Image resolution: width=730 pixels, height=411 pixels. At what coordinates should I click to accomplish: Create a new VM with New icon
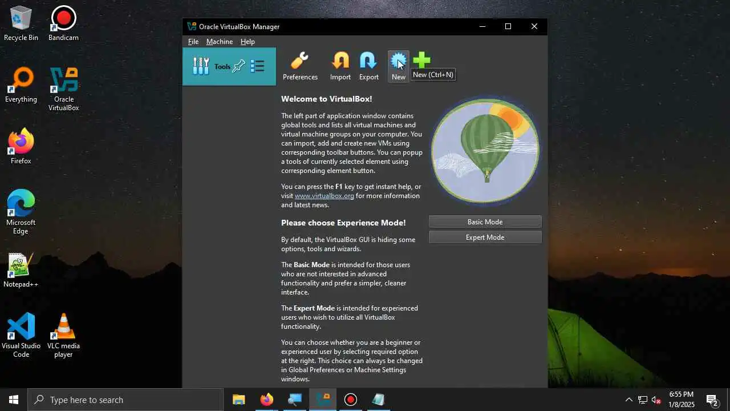click(x=398, y=66)
